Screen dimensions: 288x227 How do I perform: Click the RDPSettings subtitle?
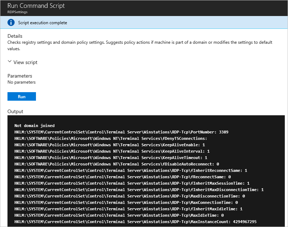click(x=17, y=12)
